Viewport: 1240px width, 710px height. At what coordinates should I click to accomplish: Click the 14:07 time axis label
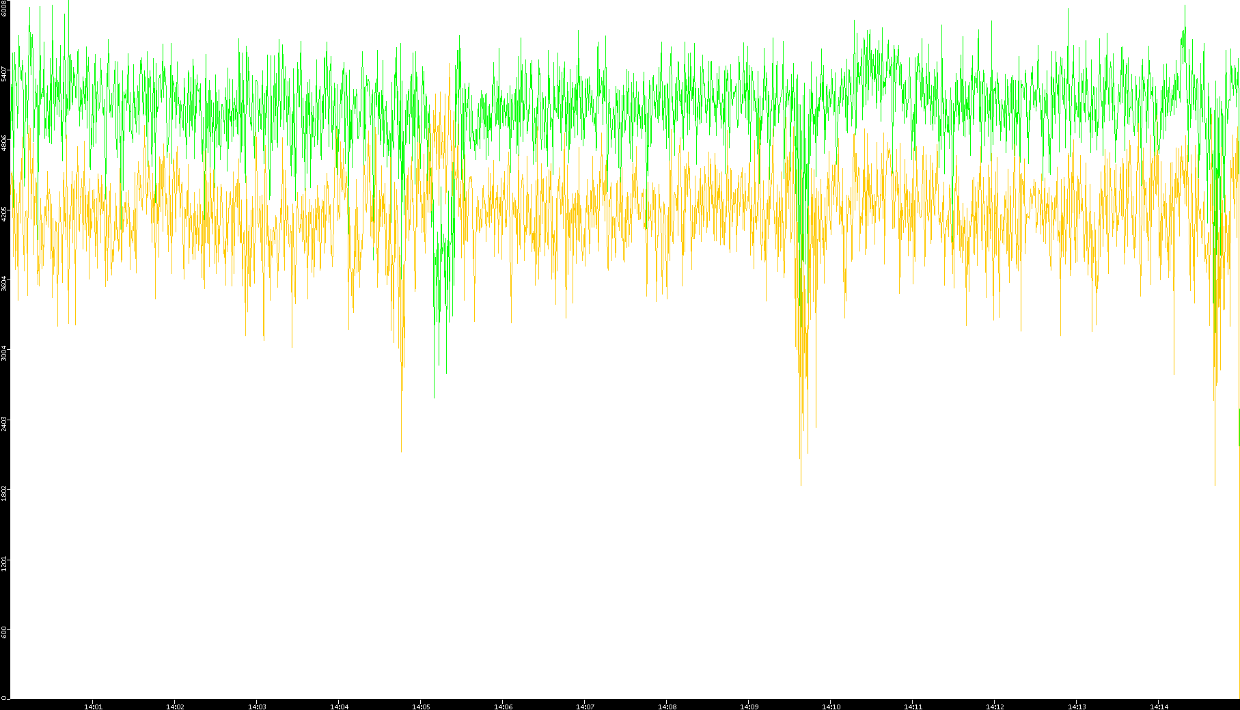coord(585,707)
